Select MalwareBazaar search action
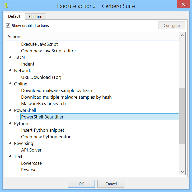The height and width of the screenshot is (192, 192). click(x=43, y=104)
